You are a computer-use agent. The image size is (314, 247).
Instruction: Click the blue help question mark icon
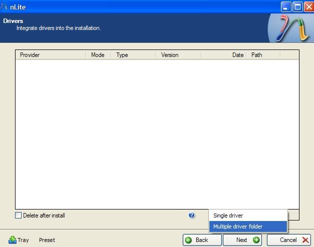click(192, 215)
